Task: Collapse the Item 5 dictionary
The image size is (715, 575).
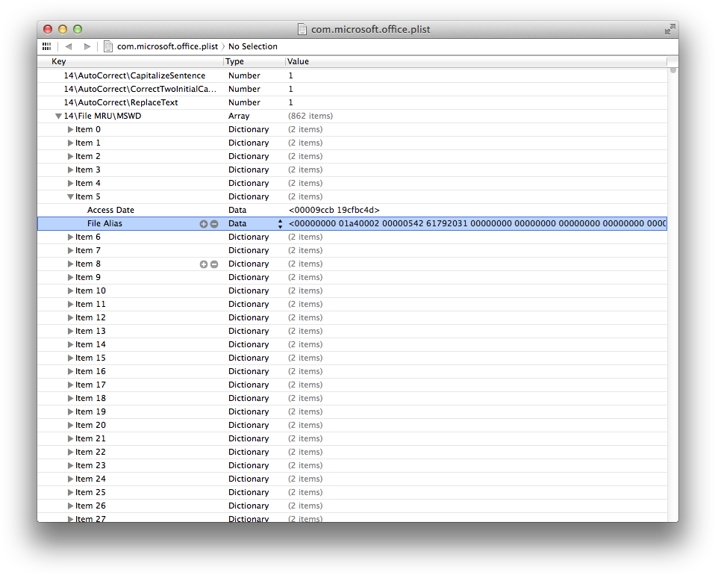Action: (70, 197)
